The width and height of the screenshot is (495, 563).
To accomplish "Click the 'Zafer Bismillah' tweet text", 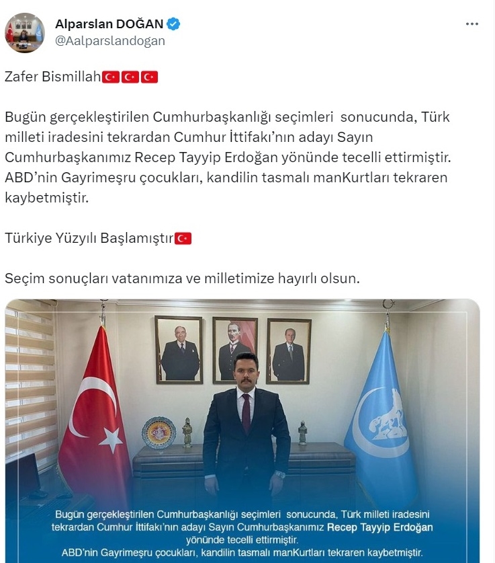I will 53,77.
